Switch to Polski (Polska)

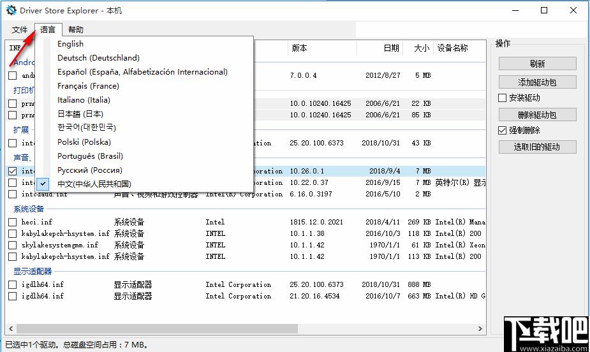coord(84,142)
